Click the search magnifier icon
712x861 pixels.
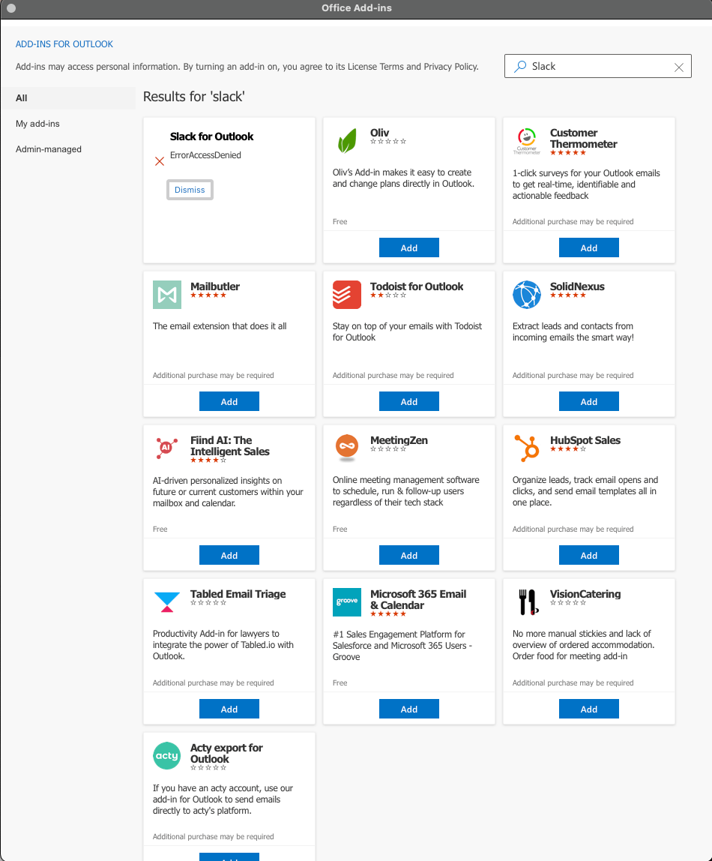(520, 67)
